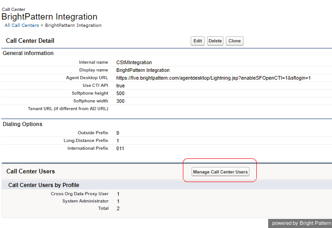
Task: Click the Outside Prefix label
Action: 93,133
